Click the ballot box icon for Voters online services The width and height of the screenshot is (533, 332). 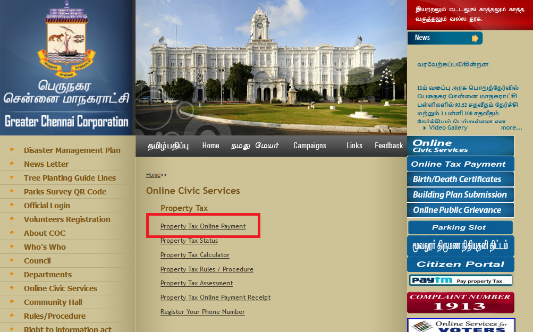tap(424, 326)
